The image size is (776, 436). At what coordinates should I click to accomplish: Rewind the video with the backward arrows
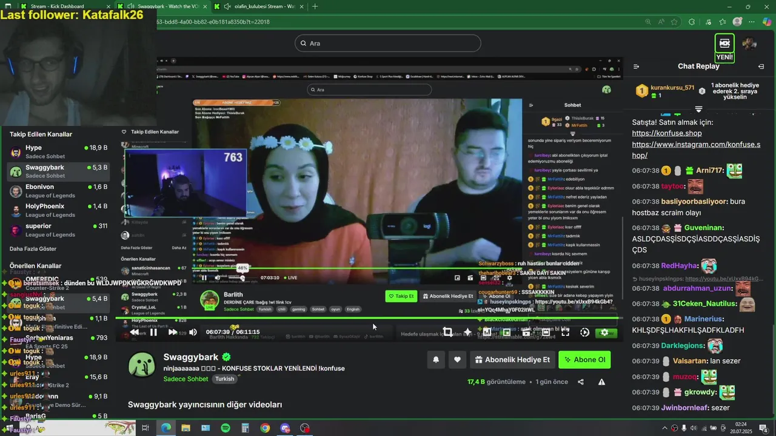pos(135,332)
